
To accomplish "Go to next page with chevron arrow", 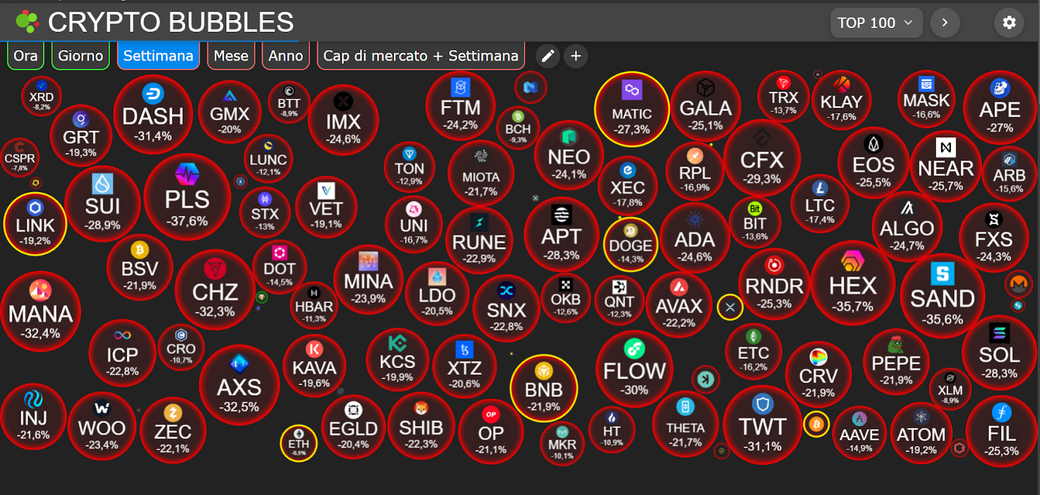I will (x=944, y=23).
